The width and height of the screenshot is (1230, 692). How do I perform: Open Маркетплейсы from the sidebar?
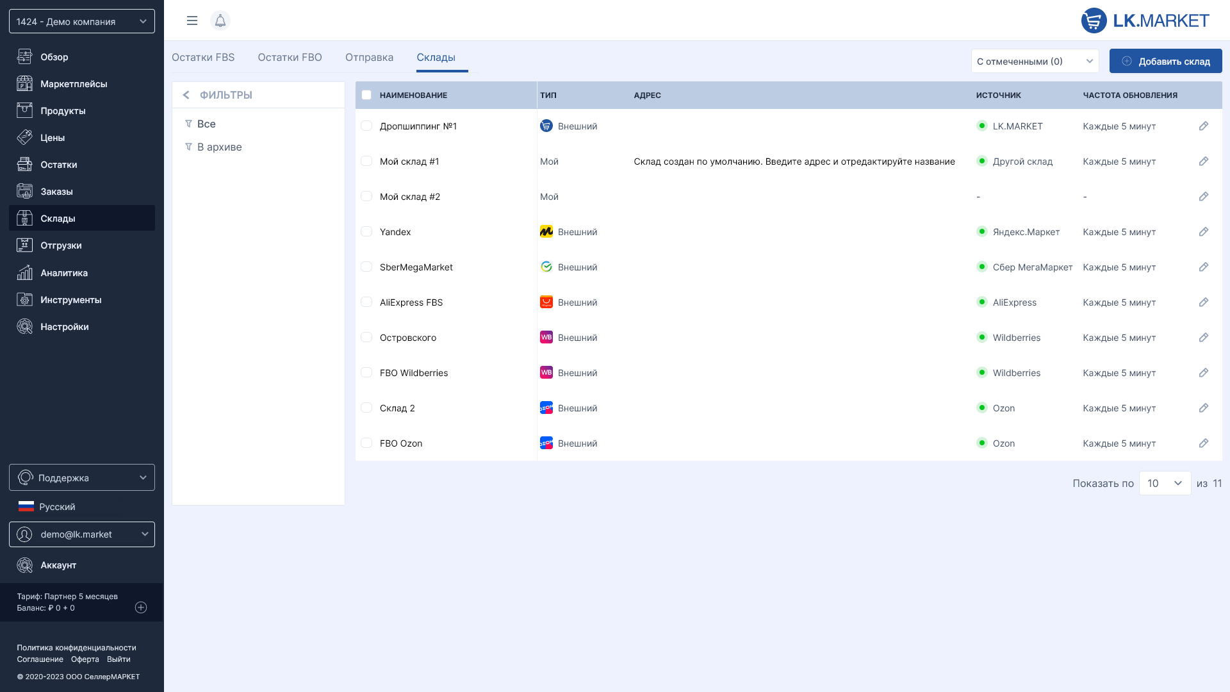(73, 84)
